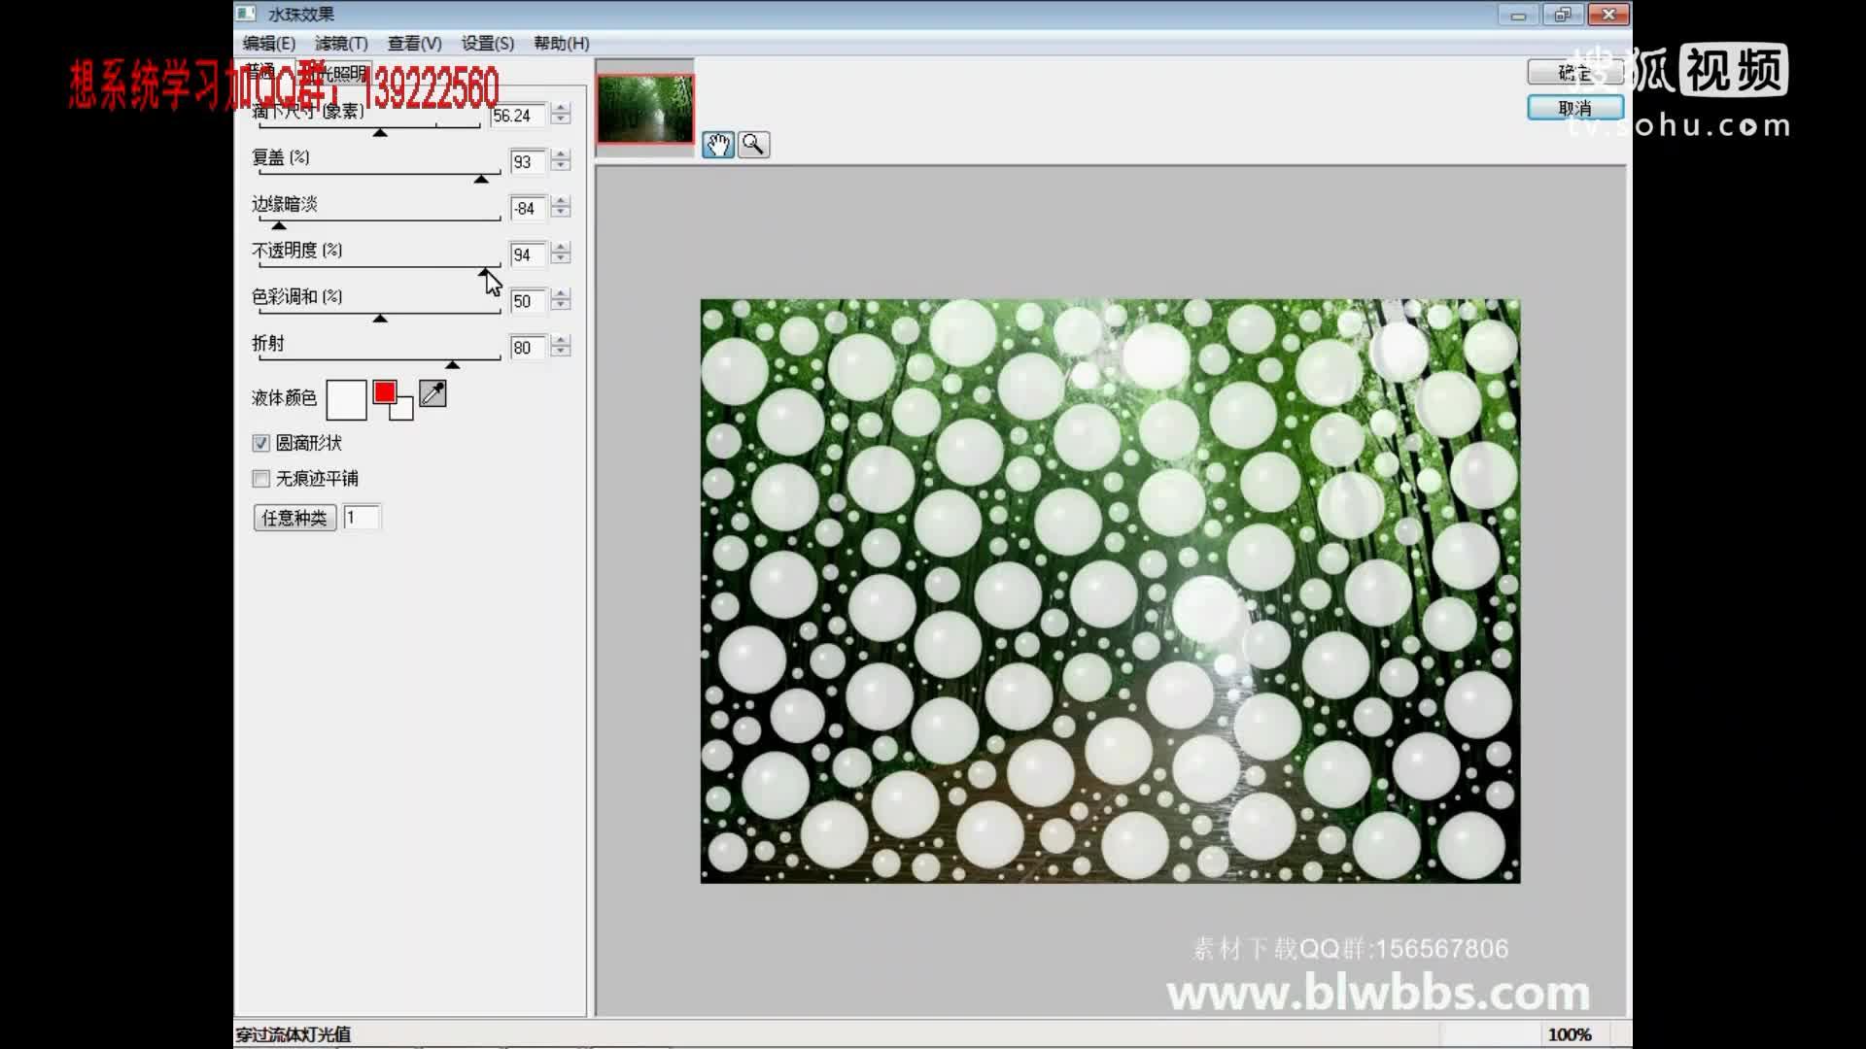This screenshot has height=1049, width=1866.
Task: Click the 色彩调和 slider handle
Action: 380,318
